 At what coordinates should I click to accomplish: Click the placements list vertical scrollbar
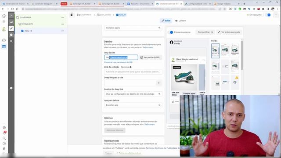pyautogui.click(x=242, y=56)
